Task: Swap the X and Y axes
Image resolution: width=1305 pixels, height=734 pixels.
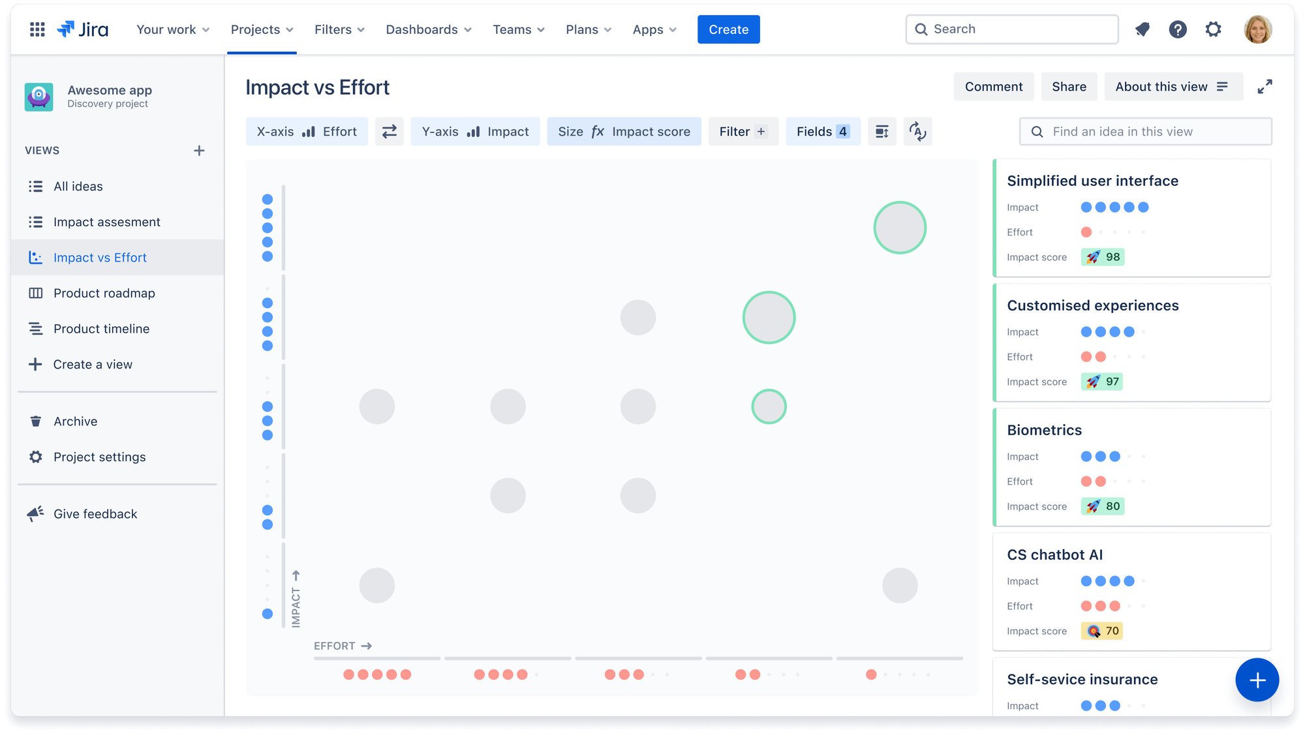Action: coord(390,132)
